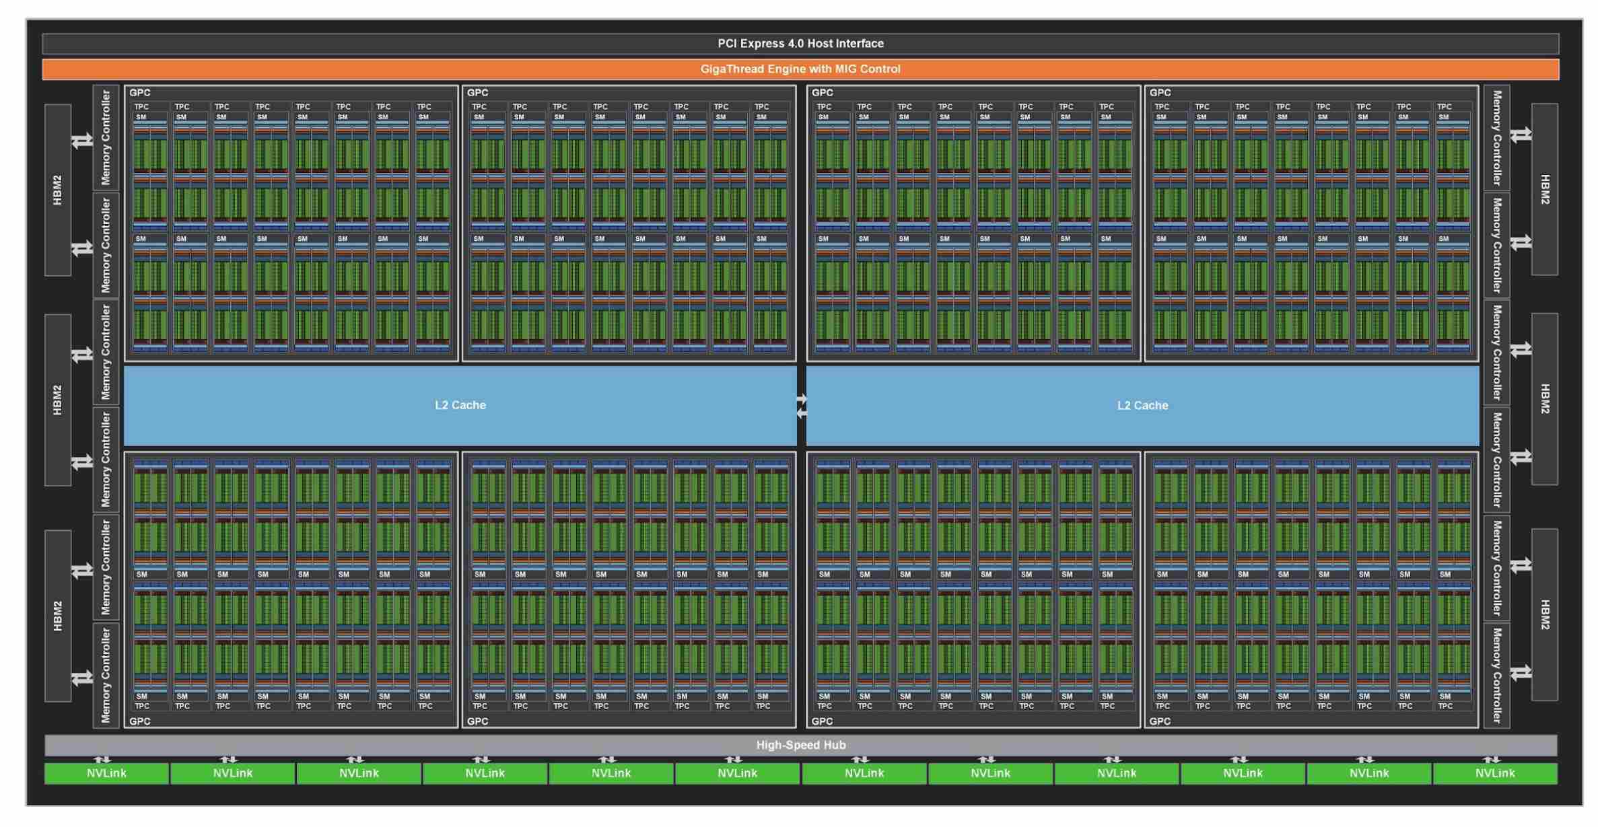Select the orange GigaThread Engine with MIG Control bar
The image size is (1598, 827).
[800, 69]
